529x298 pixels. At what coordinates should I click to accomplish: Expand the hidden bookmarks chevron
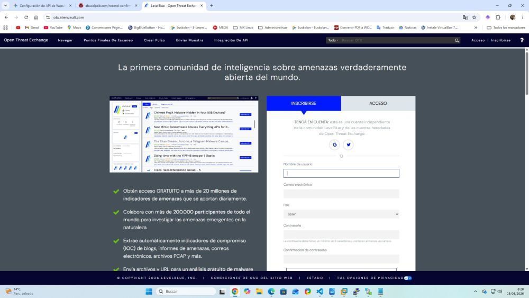[x=476, y=28]
